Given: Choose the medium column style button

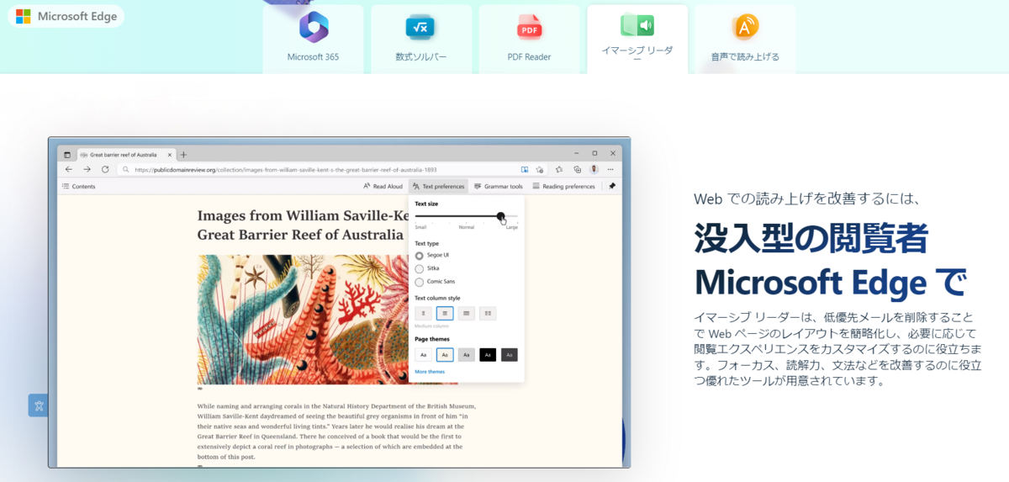Looking at the screenshot, I should [x=445, y=313].
